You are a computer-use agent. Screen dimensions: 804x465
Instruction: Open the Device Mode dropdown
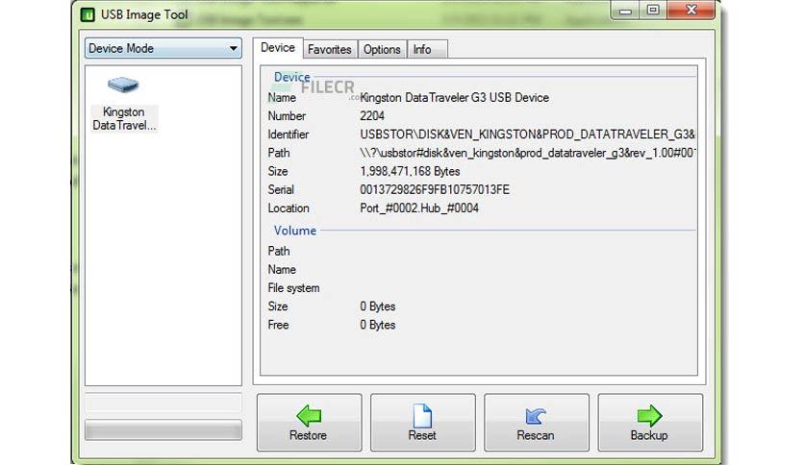(x=163, y=48)
